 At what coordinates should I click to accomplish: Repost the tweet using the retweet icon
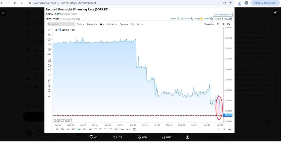tap(116, 137)
